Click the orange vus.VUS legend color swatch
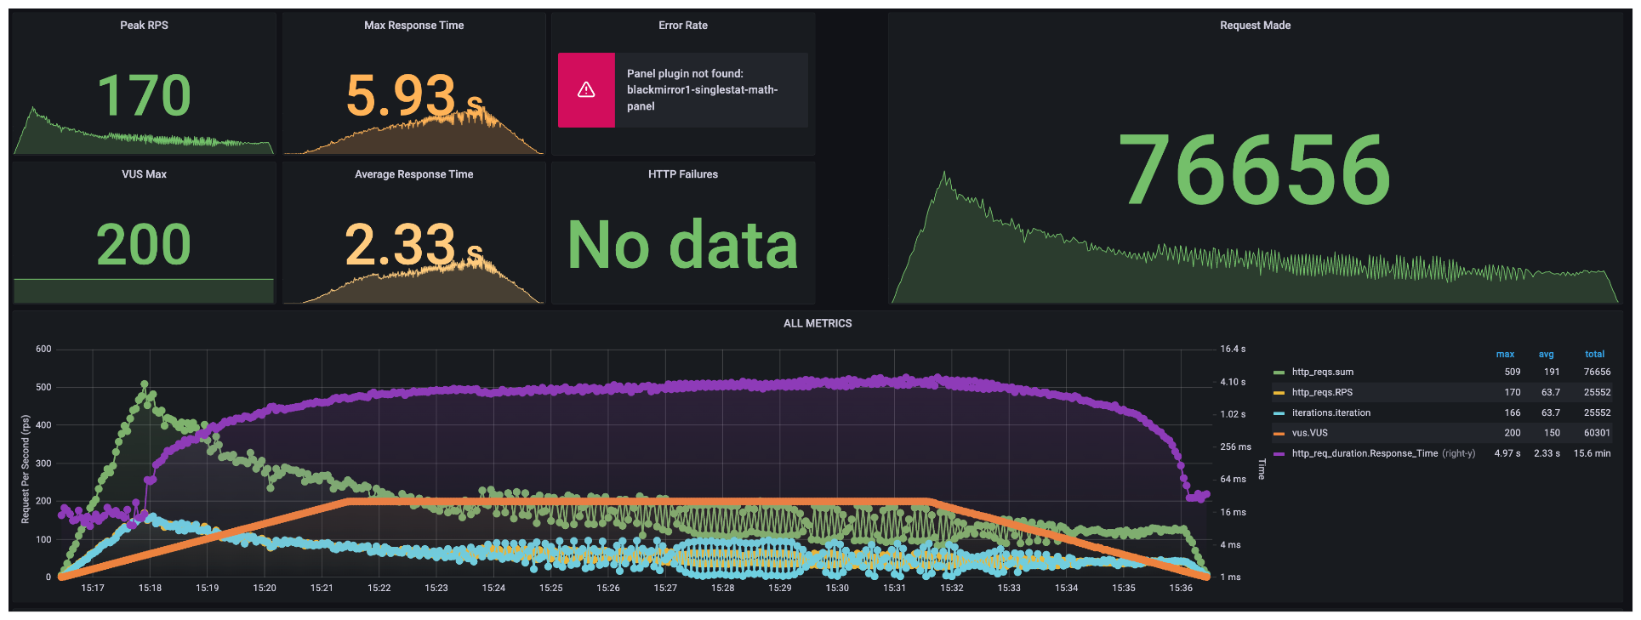Screen dimensions: 1641x620 click(1279, 434)
